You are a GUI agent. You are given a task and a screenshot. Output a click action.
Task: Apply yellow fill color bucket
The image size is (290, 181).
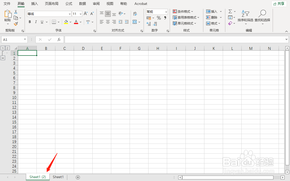pos(66,22)
